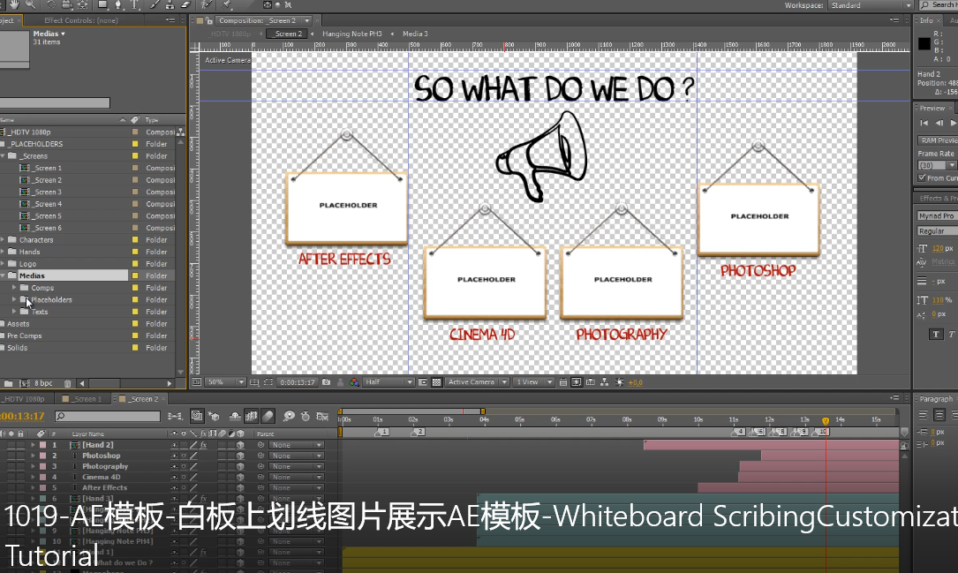This screenshot has width=958, height=573.
Task: Click the Reset Exposure aperture icon
Action: coord(620,382)
